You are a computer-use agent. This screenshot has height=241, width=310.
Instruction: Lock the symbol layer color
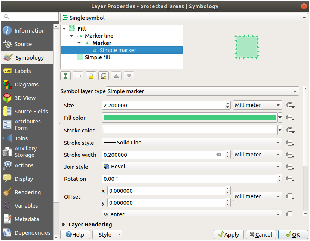(90, 76)
